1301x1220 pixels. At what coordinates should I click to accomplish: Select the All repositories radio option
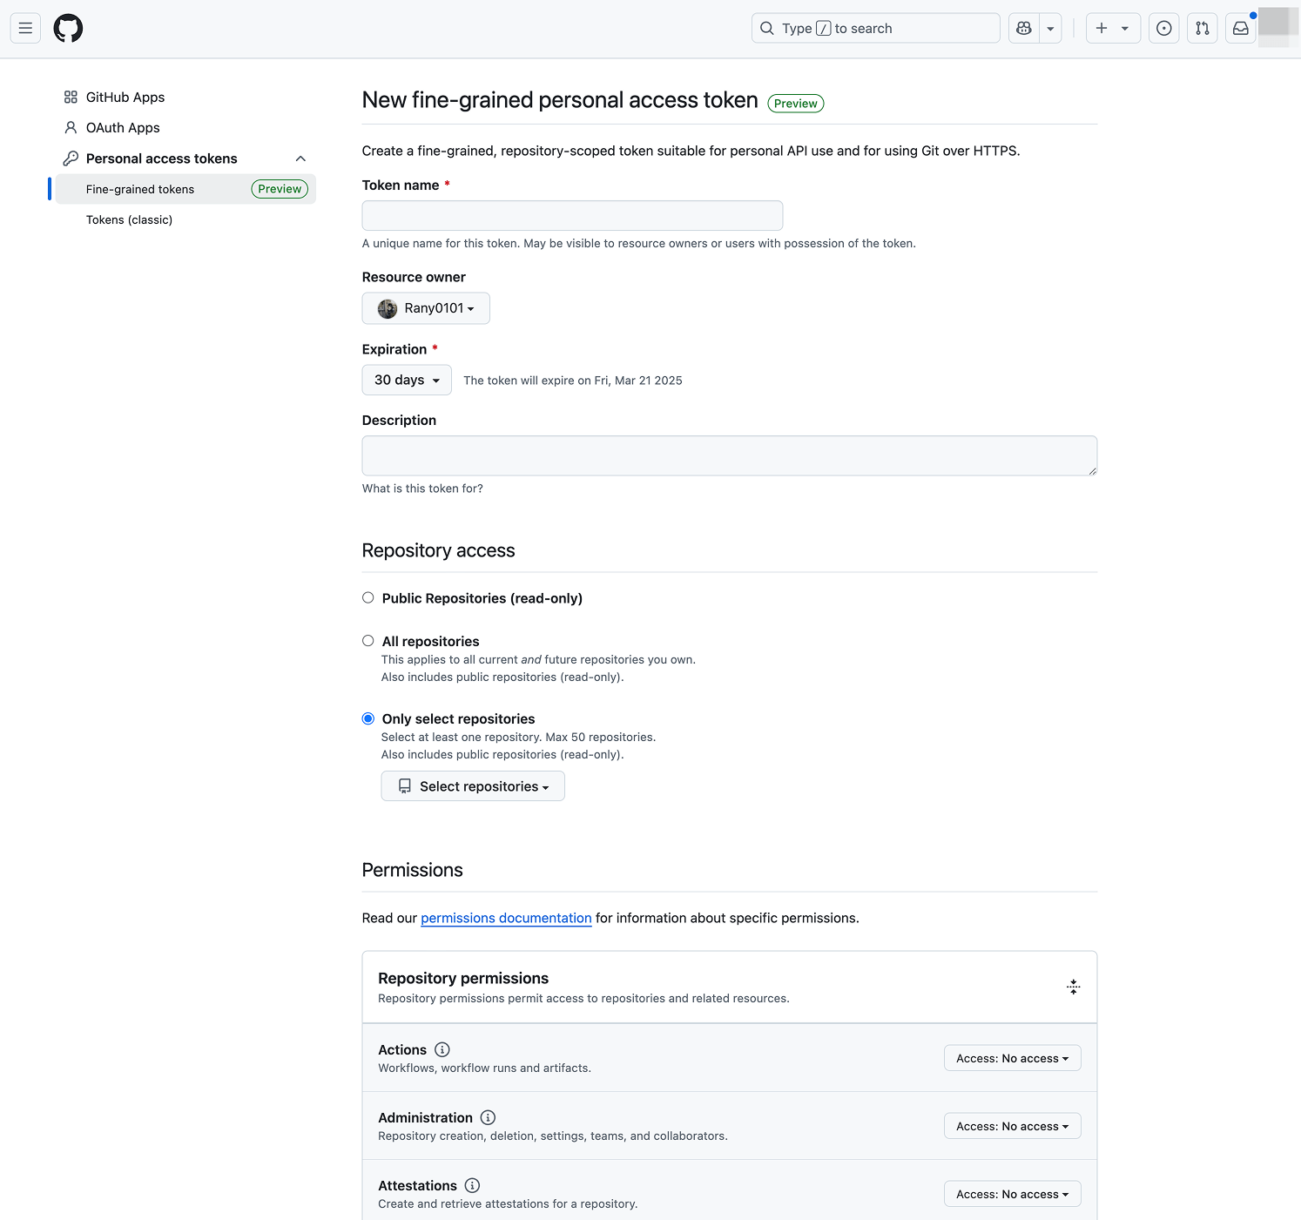tap(368, 640)
